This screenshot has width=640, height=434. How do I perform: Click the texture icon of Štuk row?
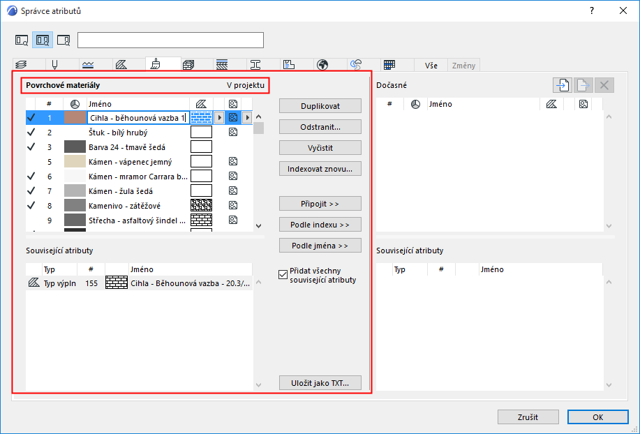pyautogui.click(x=233, y=132)
